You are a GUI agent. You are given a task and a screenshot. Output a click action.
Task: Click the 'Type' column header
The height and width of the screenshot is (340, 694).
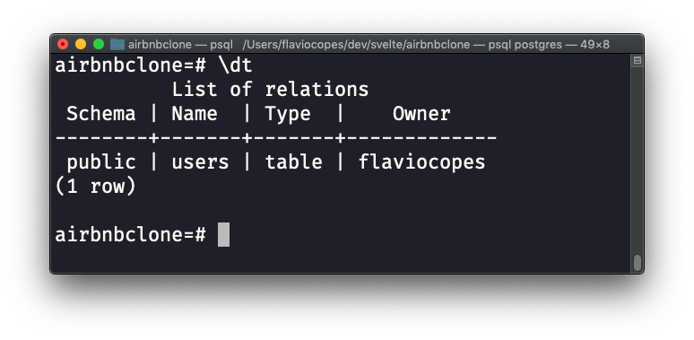click(x=288, y=114)
